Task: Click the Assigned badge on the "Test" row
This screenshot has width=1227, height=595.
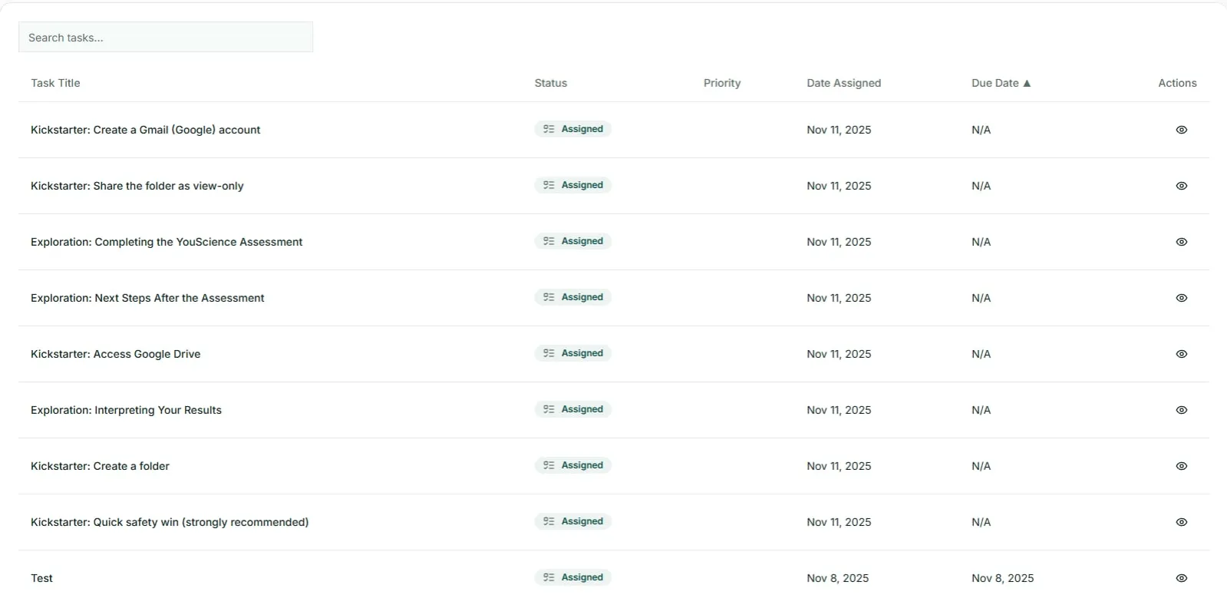Action: pyautogui.click(x=572, y=577)
